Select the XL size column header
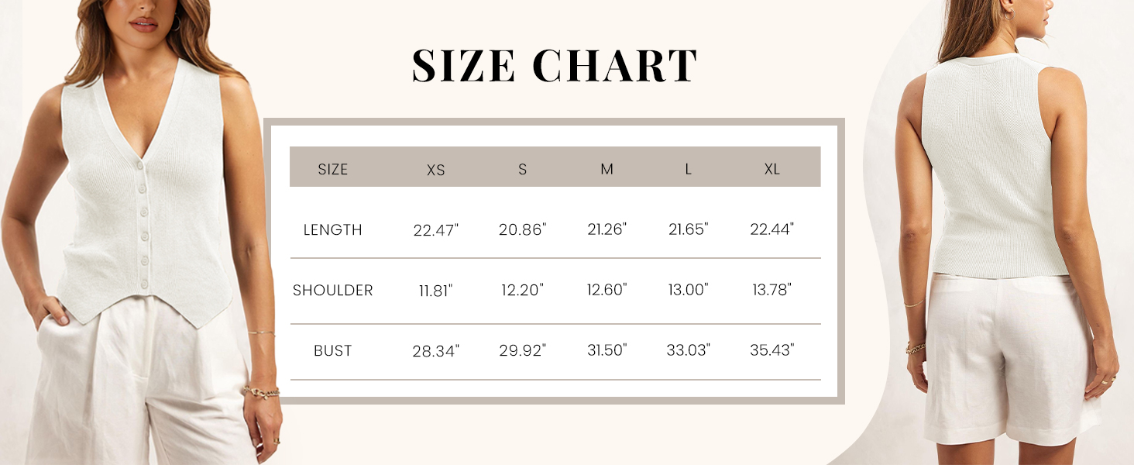Image resolution: width=1134 pixels, height=465 pixels. click(771, 169)
